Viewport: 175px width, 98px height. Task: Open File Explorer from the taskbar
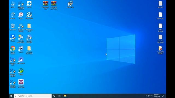tap(65, 96)
